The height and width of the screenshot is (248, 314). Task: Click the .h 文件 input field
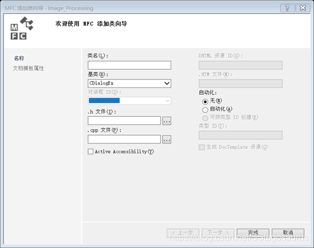coord(124,121)
